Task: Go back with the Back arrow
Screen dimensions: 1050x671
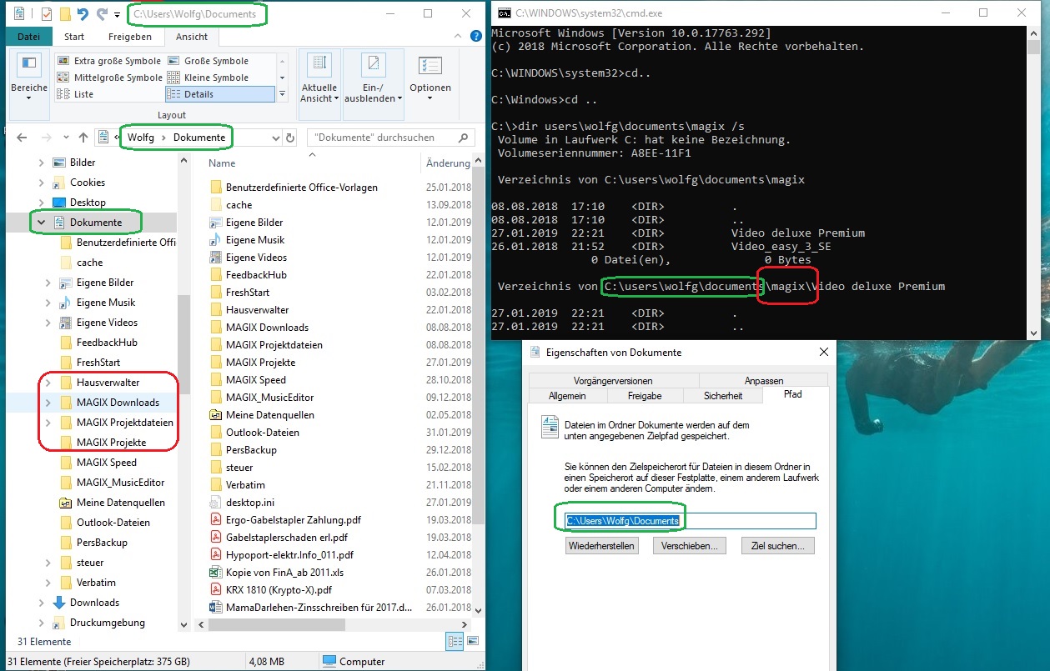Action: (23, 138)
